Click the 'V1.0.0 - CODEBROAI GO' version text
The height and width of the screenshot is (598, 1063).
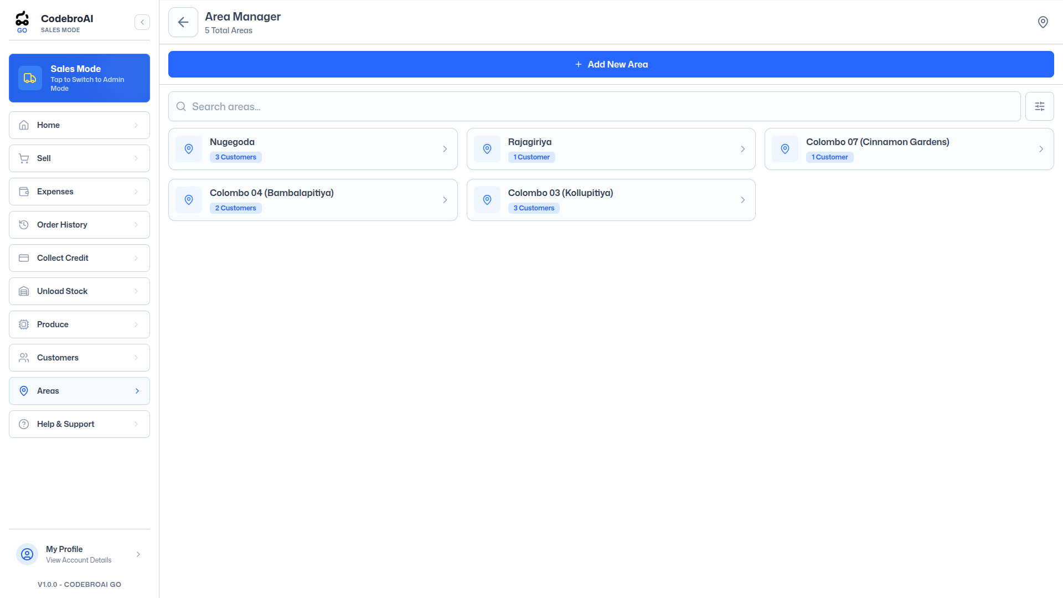79,584
